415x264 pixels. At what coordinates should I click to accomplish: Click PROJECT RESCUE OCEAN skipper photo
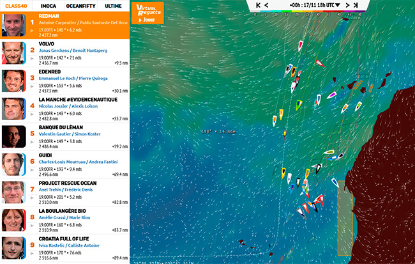click(x=13, y=192)
